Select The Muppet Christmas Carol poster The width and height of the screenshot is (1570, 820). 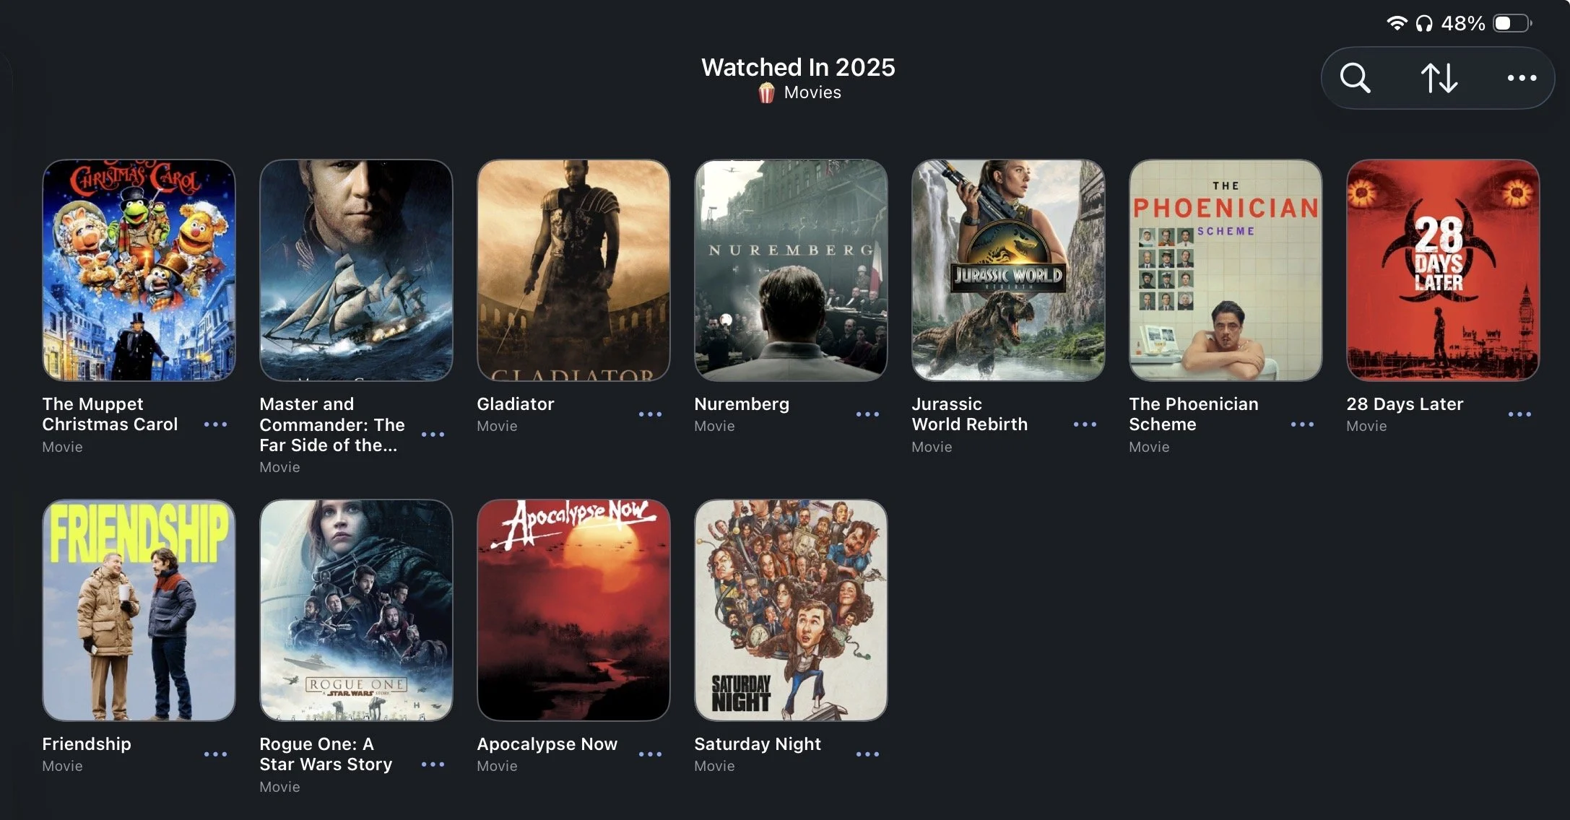(139, 270)
